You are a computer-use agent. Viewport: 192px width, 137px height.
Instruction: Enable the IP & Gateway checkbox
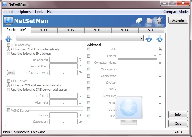pos(8,45)
